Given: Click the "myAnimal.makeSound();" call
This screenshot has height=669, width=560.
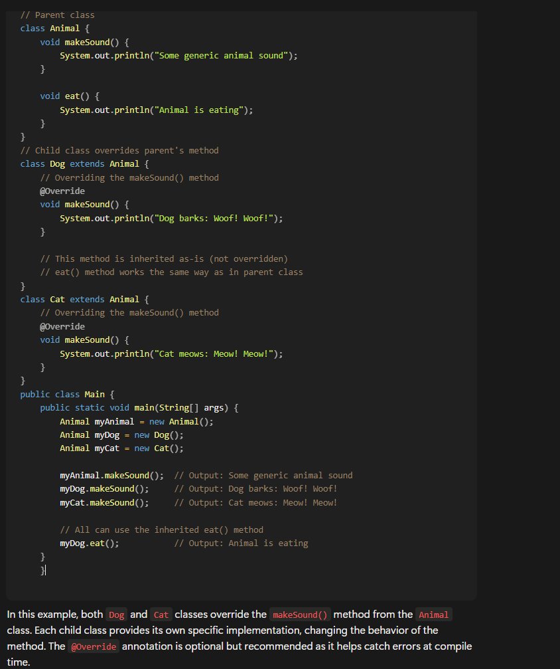Looking at the screenshot, I should pyautogui.click(x=111, y=475).
